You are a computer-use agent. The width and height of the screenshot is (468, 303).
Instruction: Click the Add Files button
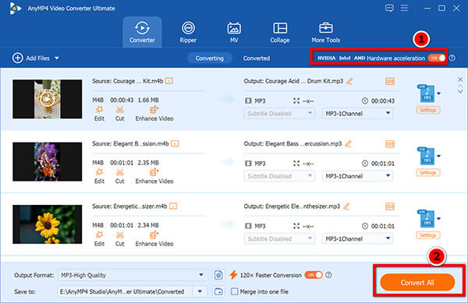point(31,58)
